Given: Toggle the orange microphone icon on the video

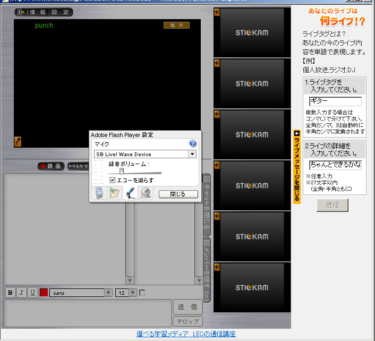Looking at the screenshot, I should tap(18, 142).
